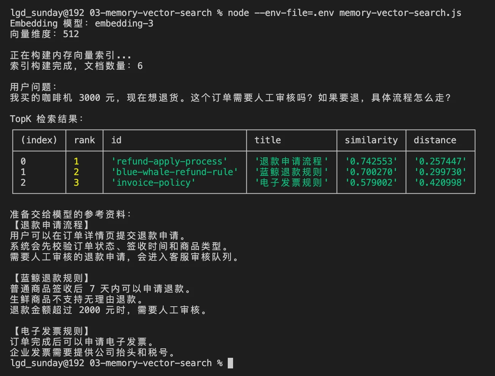Click the line "系统会先校验订单状态、签收时间和商品类型。"
495x376 pixels.
coord(119,246)
